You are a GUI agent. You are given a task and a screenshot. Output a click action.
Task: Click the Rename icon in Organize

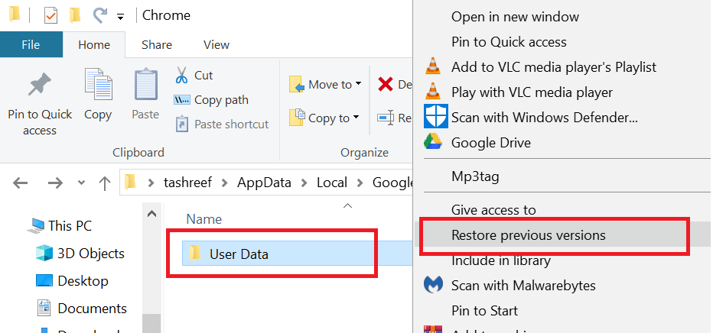(x=385, y=118)
